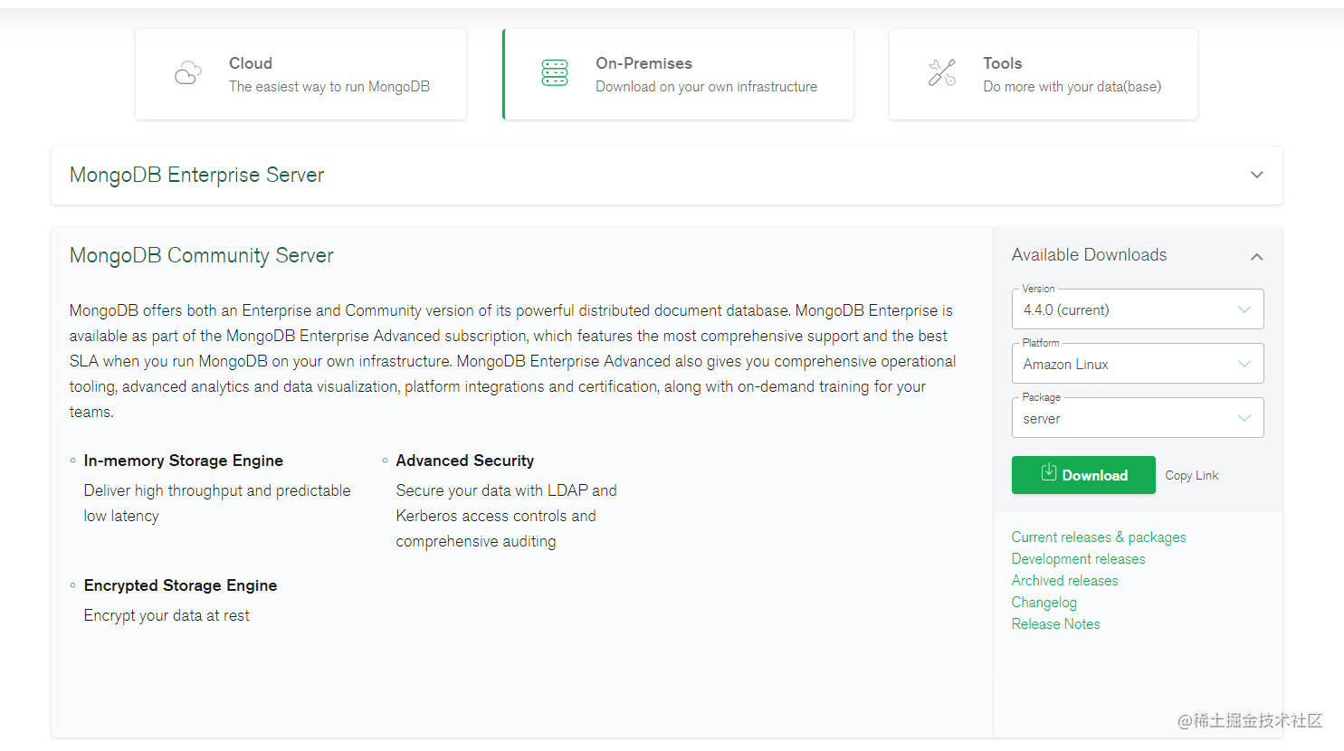1344x751 pixels.
Task: Click the On-Premises server stack icon
Action: coord(555,73)
